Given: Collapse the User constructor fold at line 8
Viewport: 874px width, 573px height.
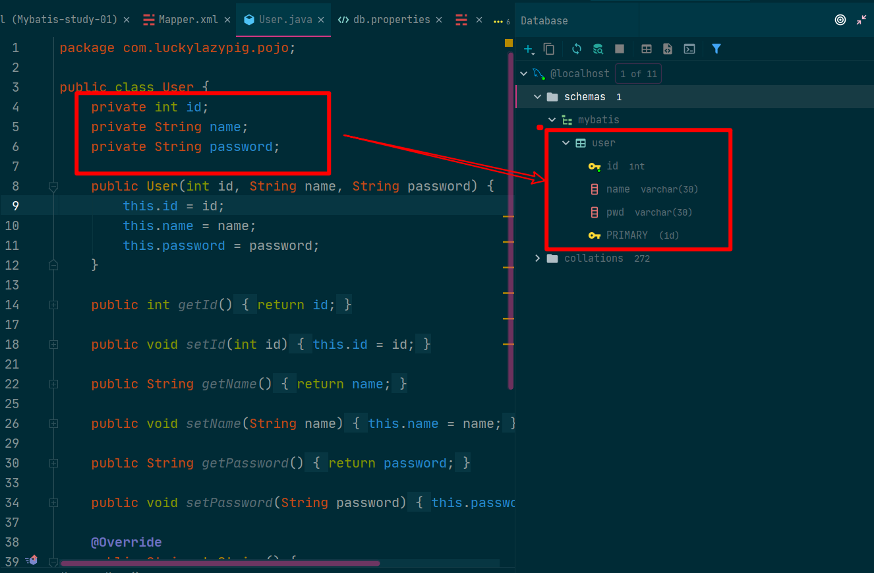Looking at the screenshot, I should click(53, 187).
